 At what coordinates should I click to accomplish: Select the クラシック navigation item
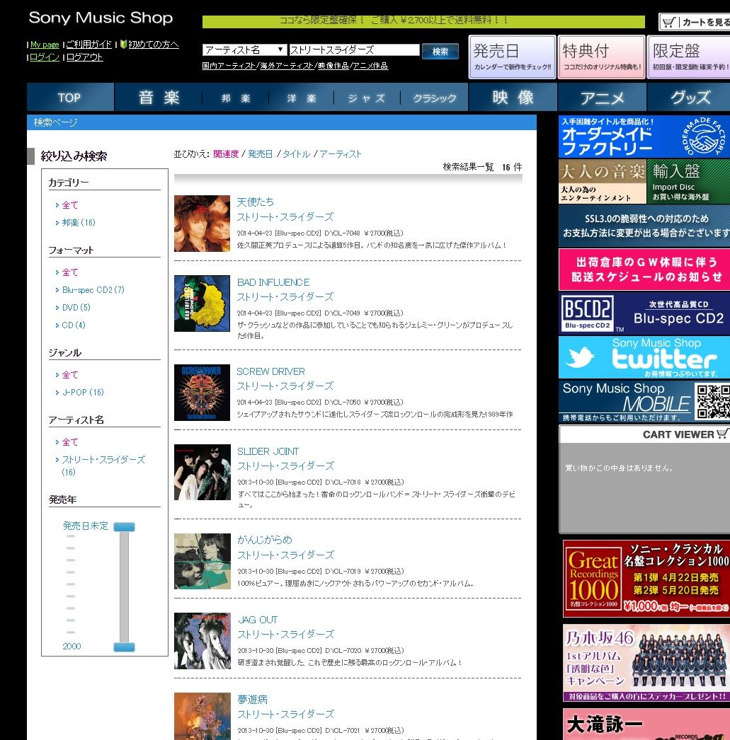pos(435,98)
